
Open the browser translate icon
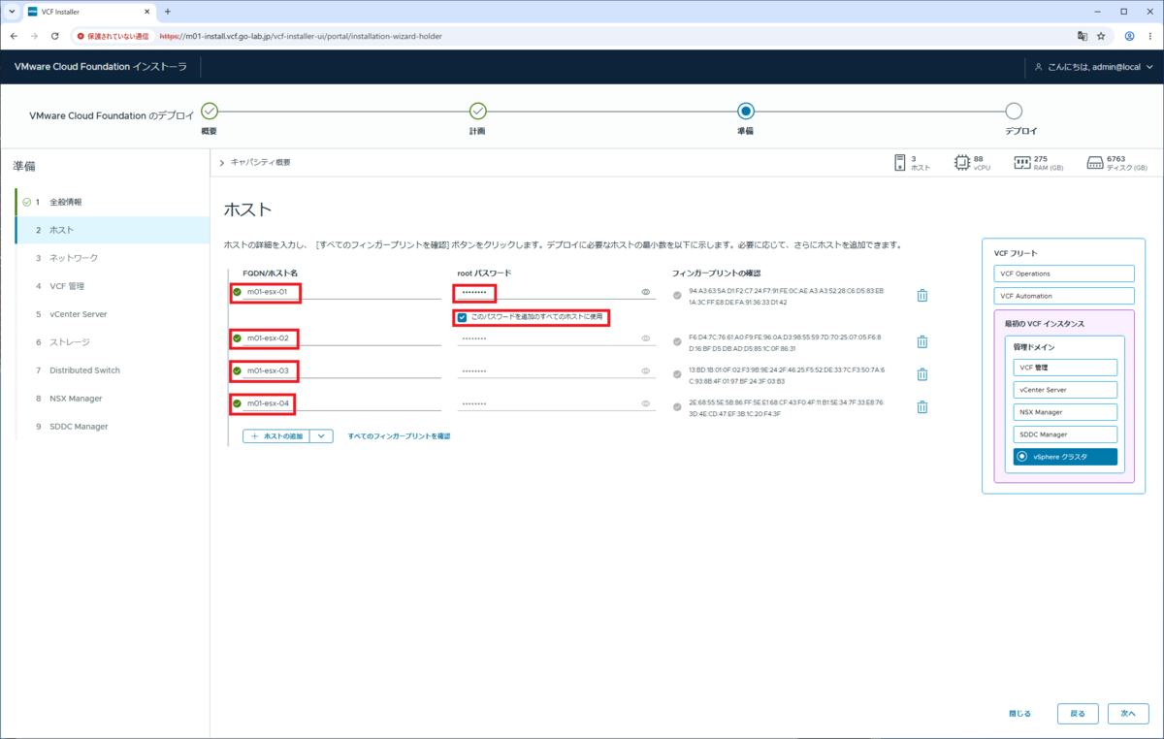point(1082,36)
